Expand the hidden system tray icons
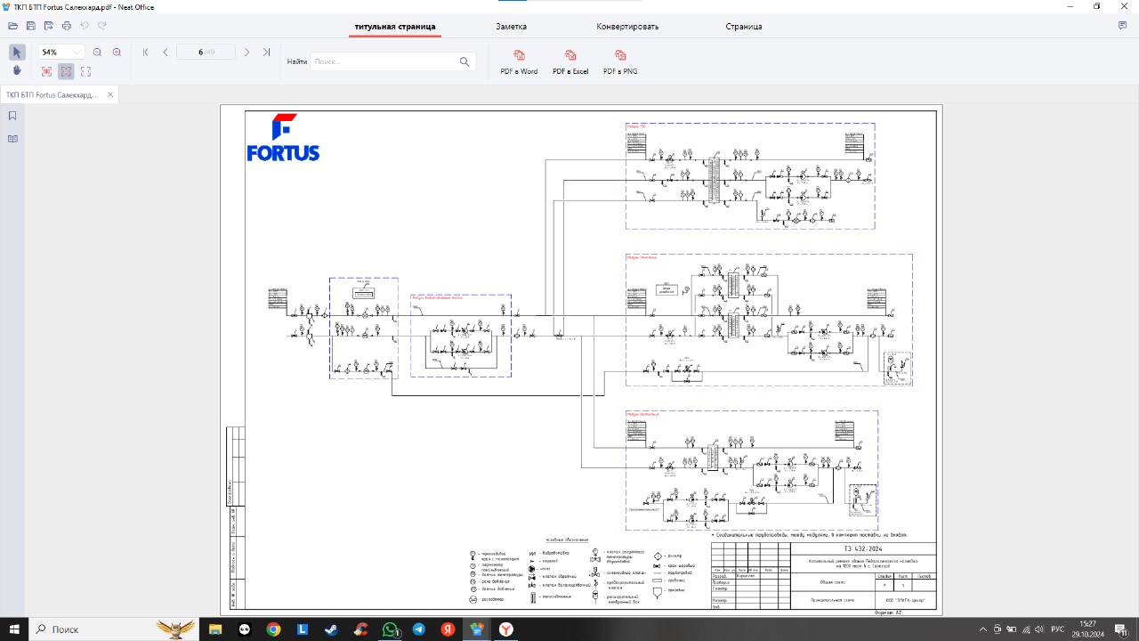 click(982, 629)
